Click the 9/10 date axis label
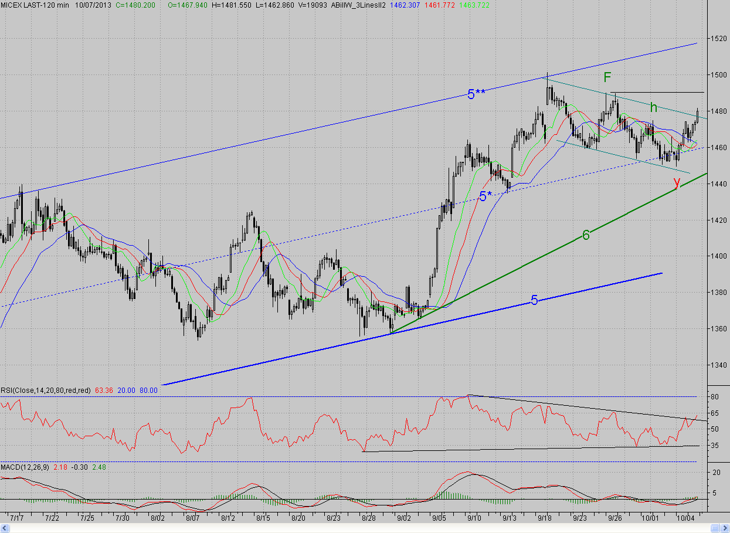 tap(474, 519)
